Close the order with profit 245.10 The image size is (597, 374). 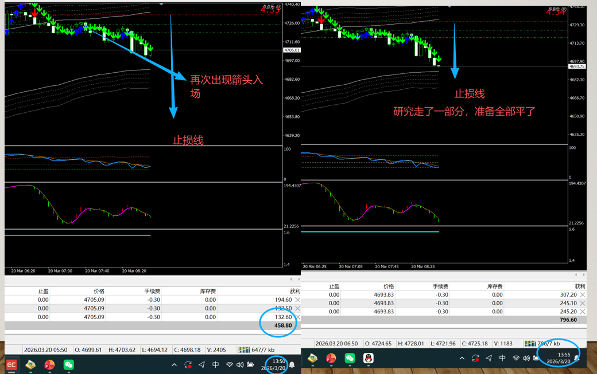click(583, 303)
